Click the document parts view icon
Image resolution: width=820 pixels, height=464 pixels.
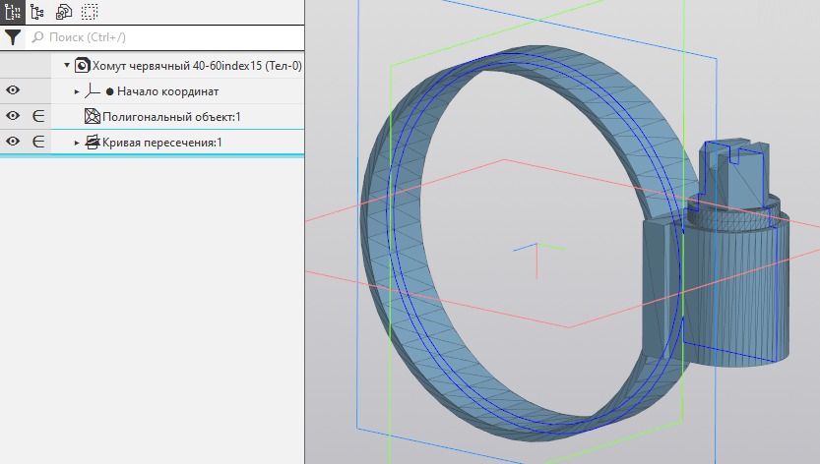tap(64, 12)
